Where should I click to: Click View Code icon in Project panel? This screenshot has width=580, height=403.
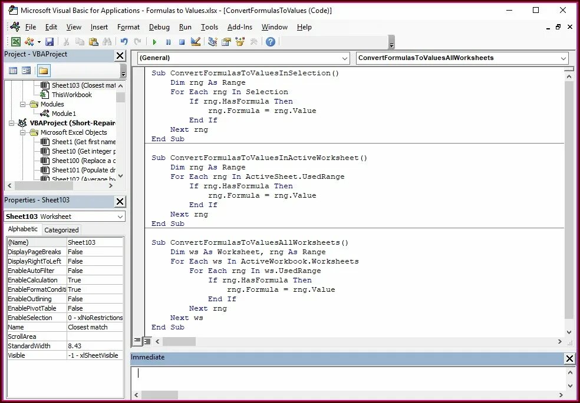click(x=13, y=71)
